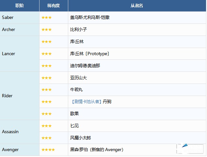Click the four-star rating in Avenger row
The image size is (207, 157).
click(48, 150)
